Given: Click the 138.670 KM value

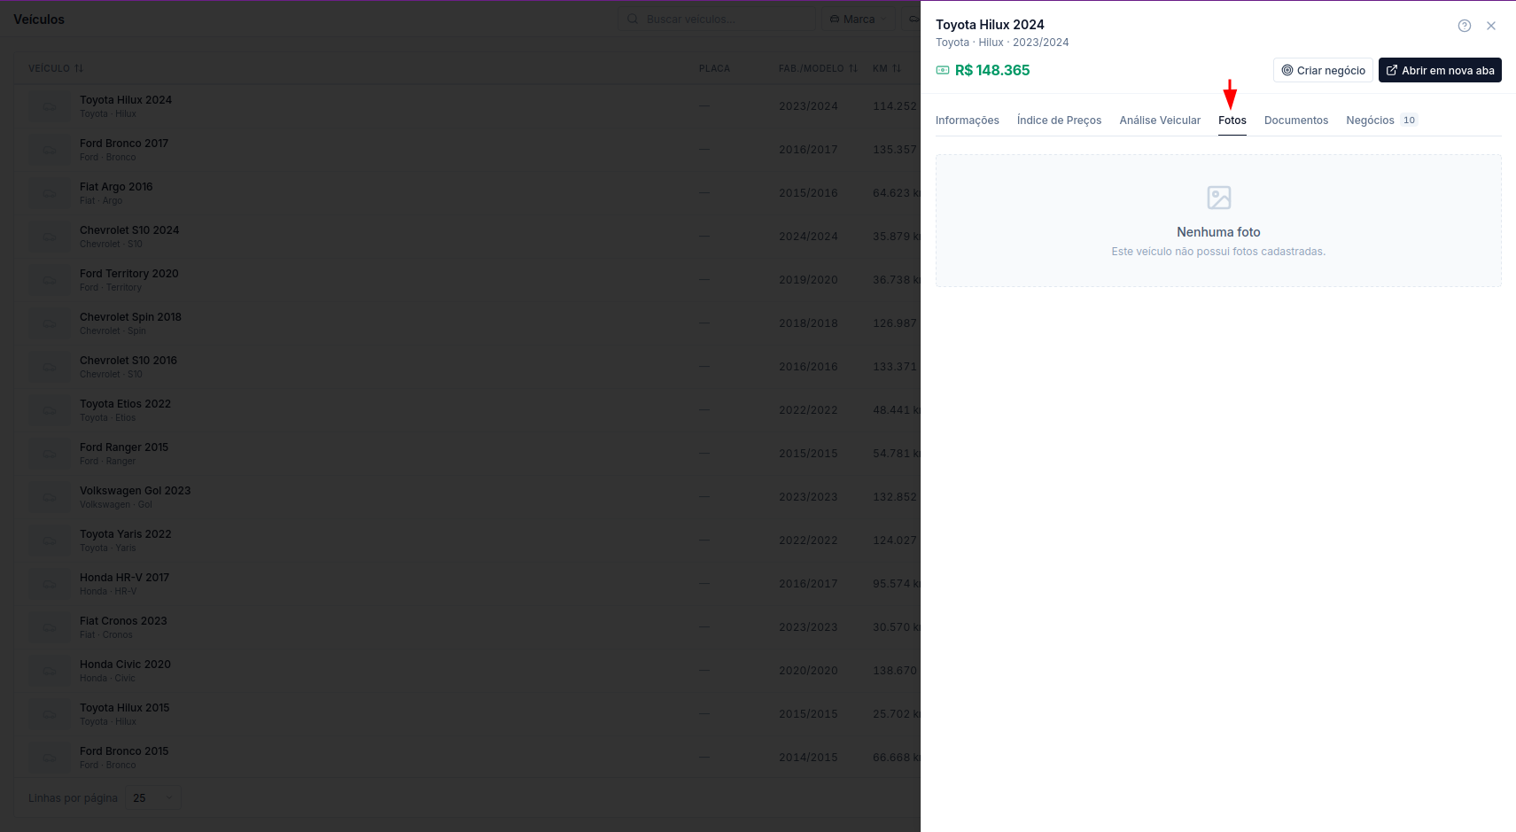Looking at the screenshot, I should point(895,671).
